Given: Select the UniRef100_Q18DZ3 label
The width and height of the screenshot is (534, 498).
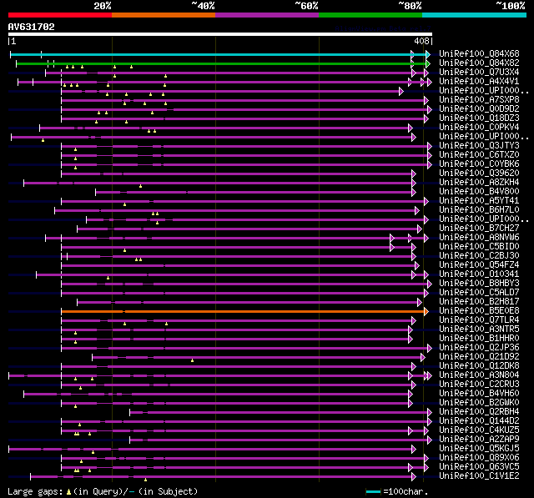Looking at the screenshot, I should coord(479,118).
